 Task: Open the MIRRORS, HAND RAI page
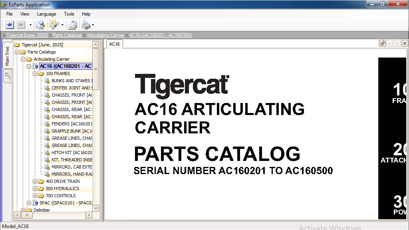point(72,174)
